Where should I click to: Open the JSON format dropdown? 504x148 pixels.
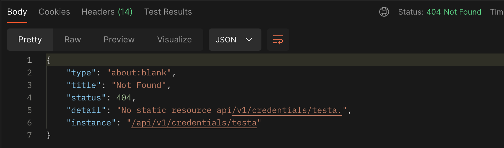pos(235,40)
